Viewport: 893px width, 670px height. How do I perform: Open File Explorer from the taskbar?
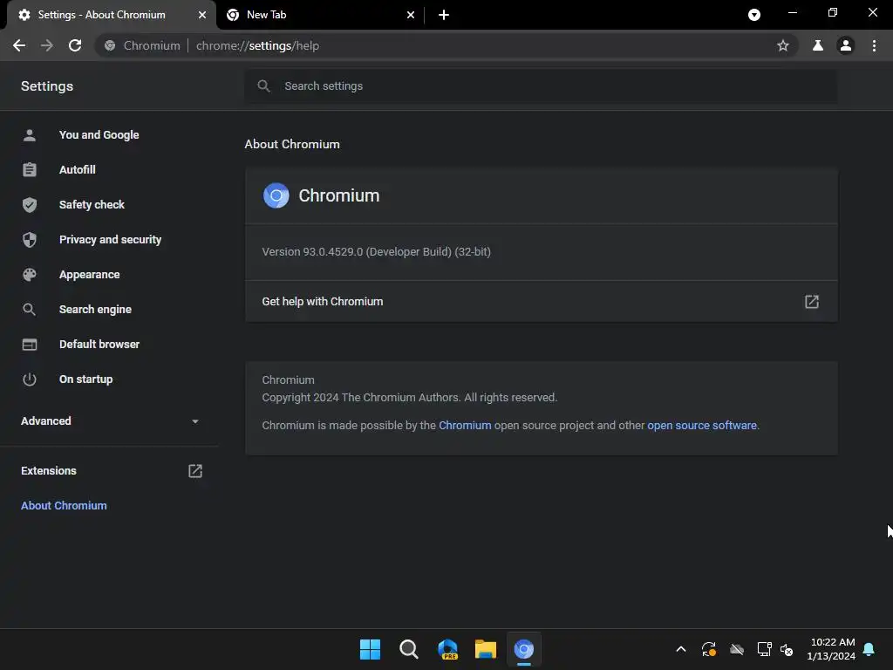(485, 649)
